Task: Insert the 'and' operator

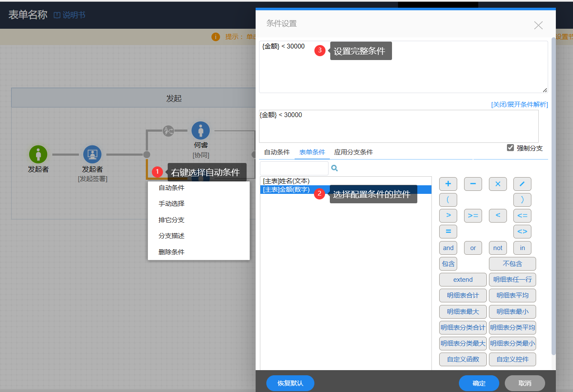Action: pos(448,248)
